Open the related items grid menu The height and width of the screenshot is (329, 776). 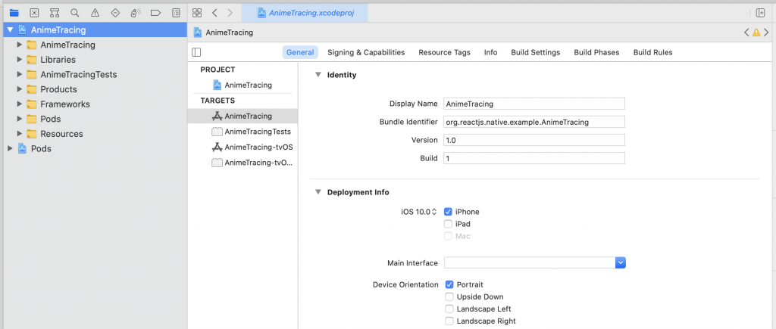tap(197, 13)
